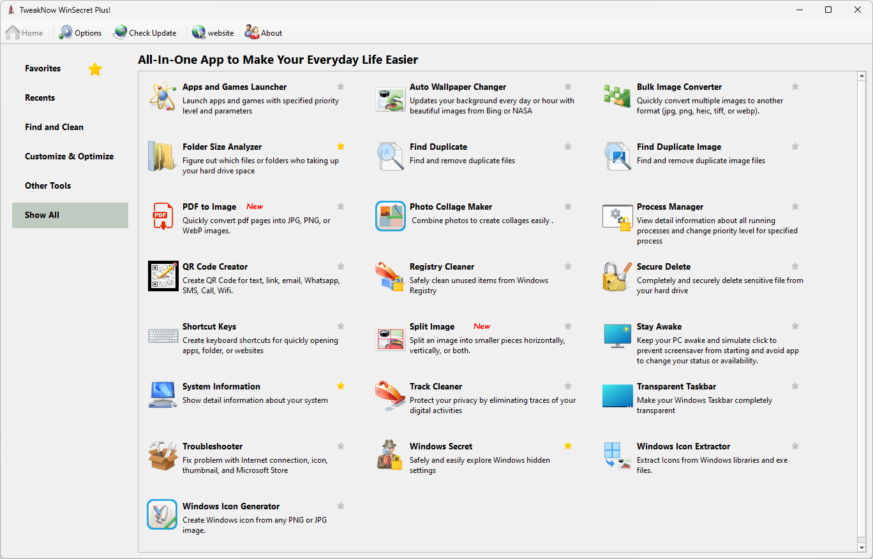
Task: Open the Bulk Image Converter icon
Action: coord(617,96)
